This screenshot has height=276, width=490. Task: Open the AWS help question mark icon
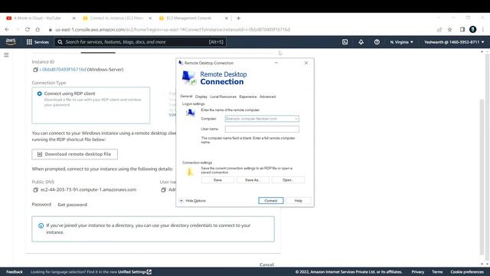[x=377, y=42]
